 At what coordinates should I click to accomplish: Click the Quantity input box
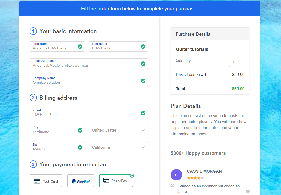pos(236,62)
